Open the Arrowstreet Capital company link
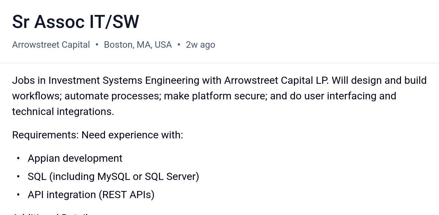The height and width of the screenshot is (215, 439). (x=51, y=45)
